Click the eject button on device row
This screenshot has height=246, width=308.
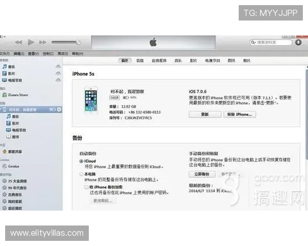pos(59,110)
